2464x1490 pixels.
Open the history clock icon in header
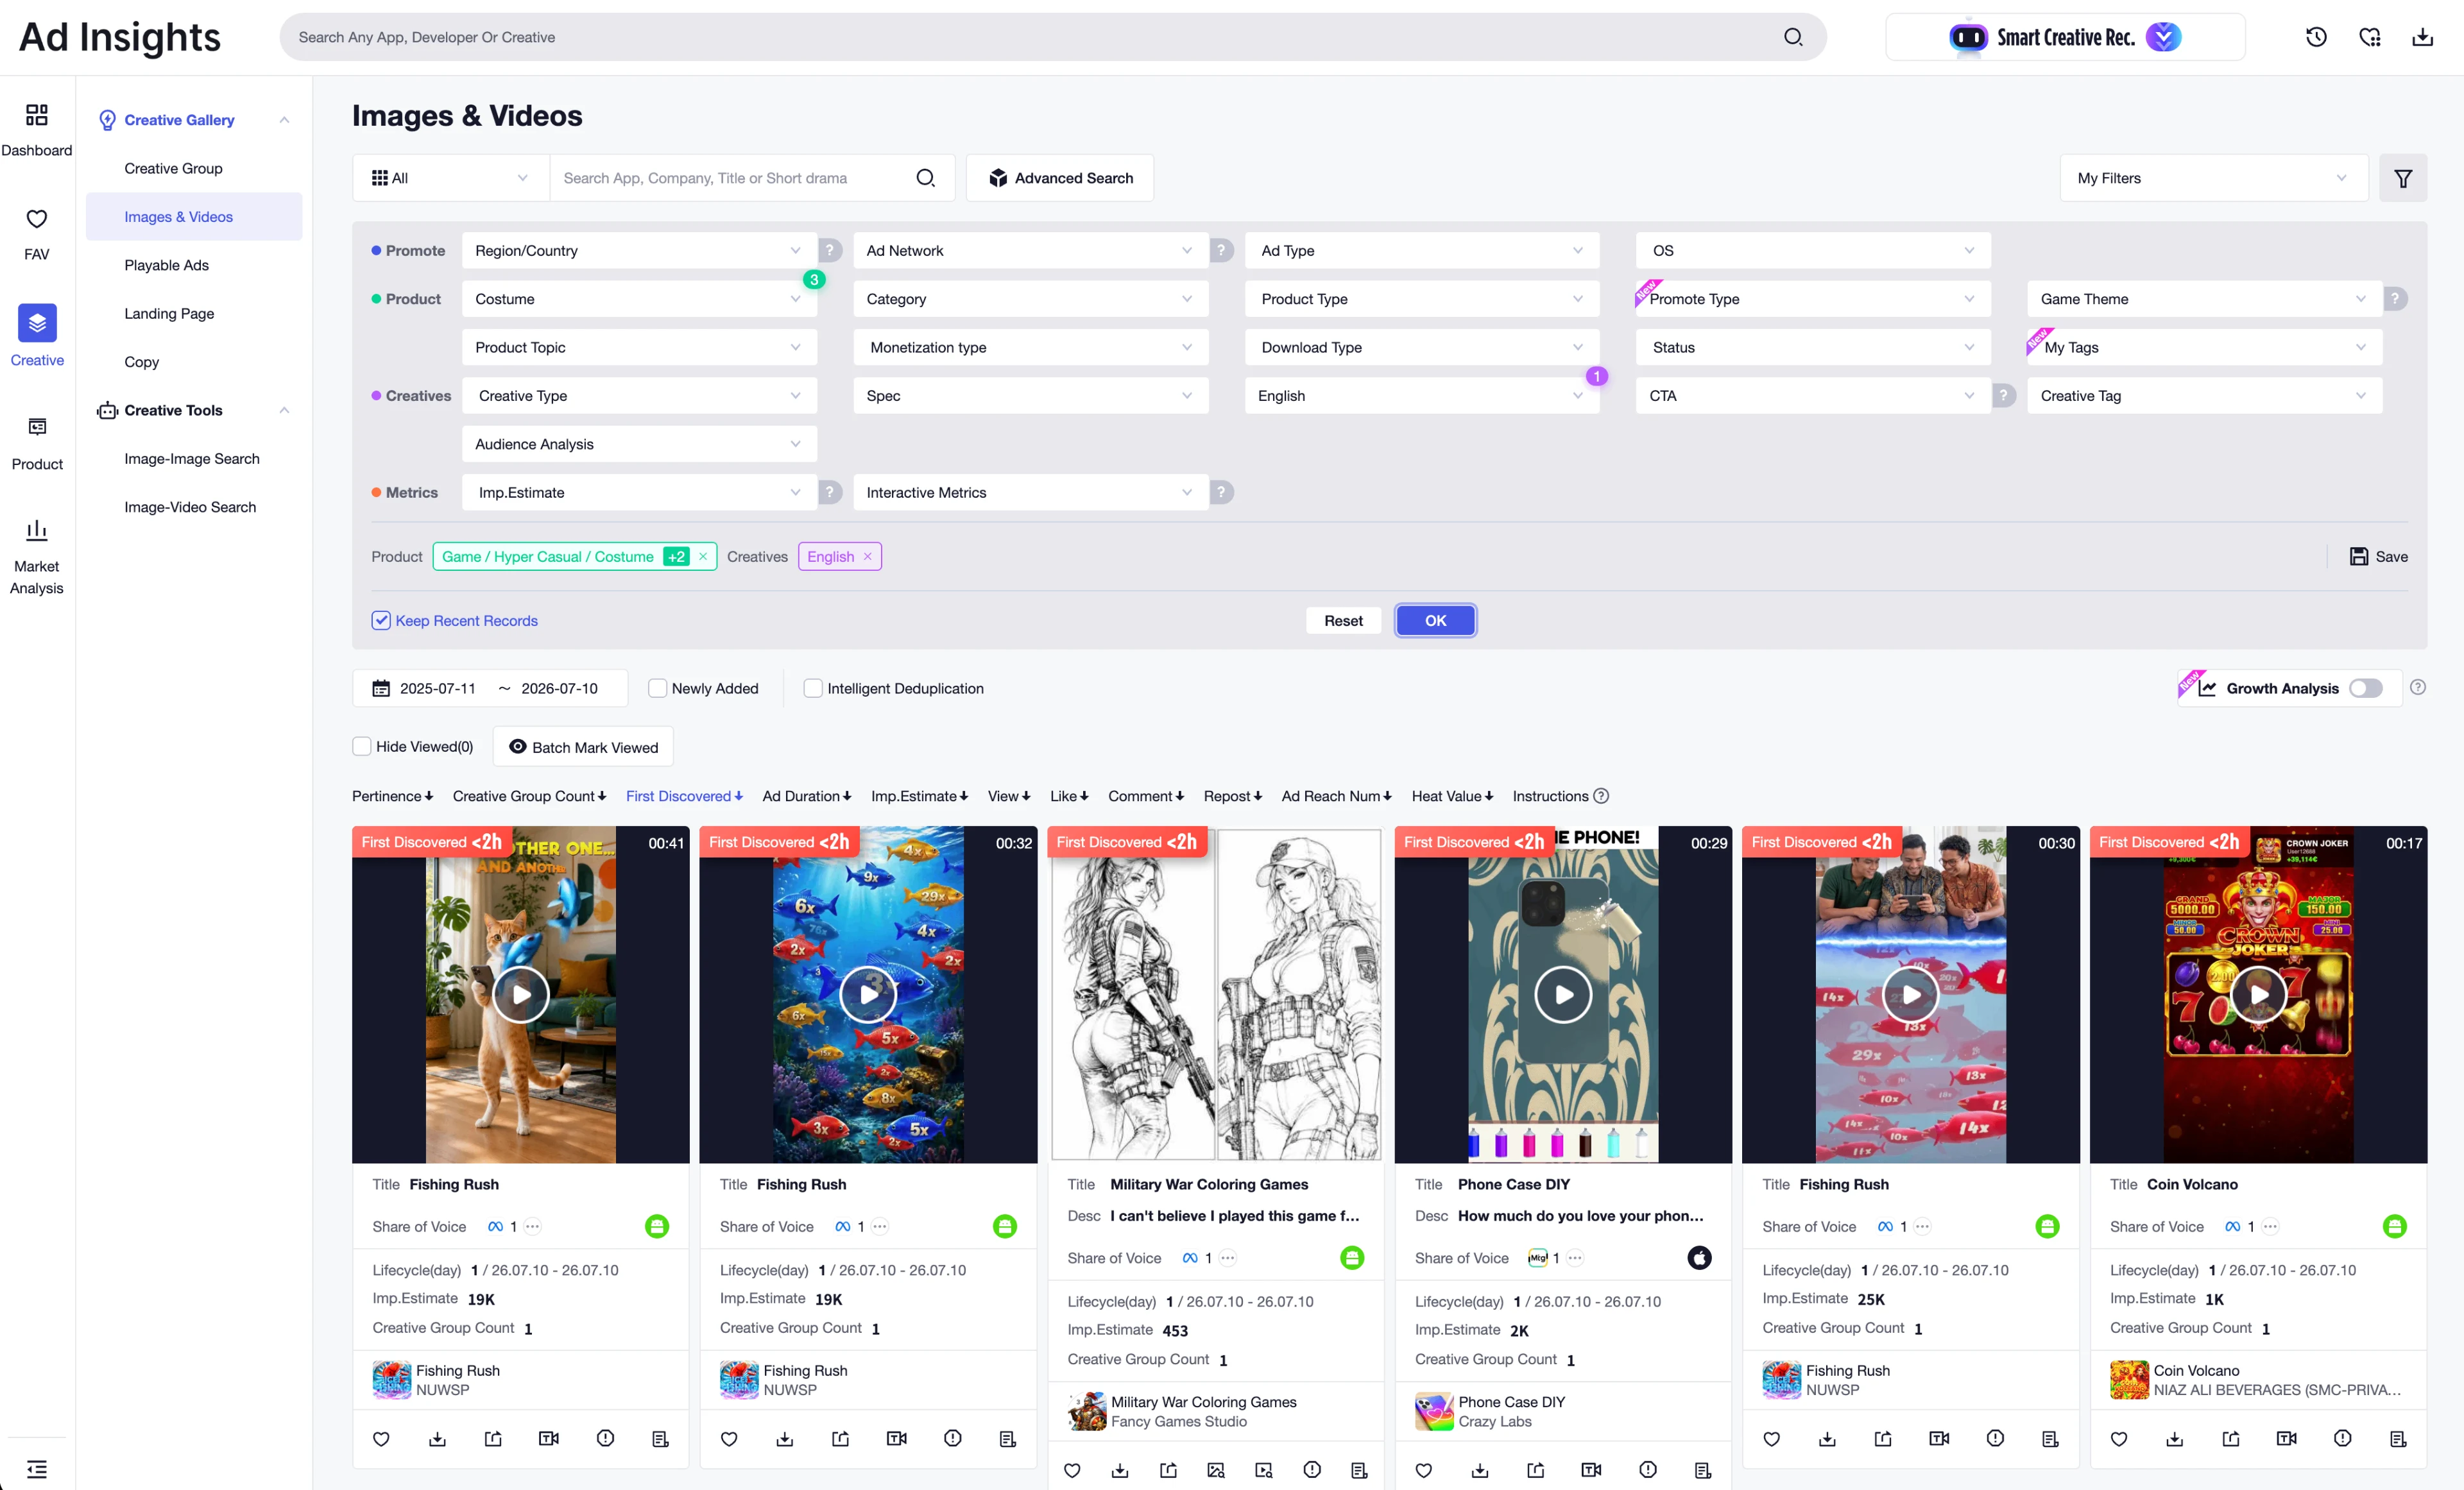pyautogui.click(x=2316, y=37)
